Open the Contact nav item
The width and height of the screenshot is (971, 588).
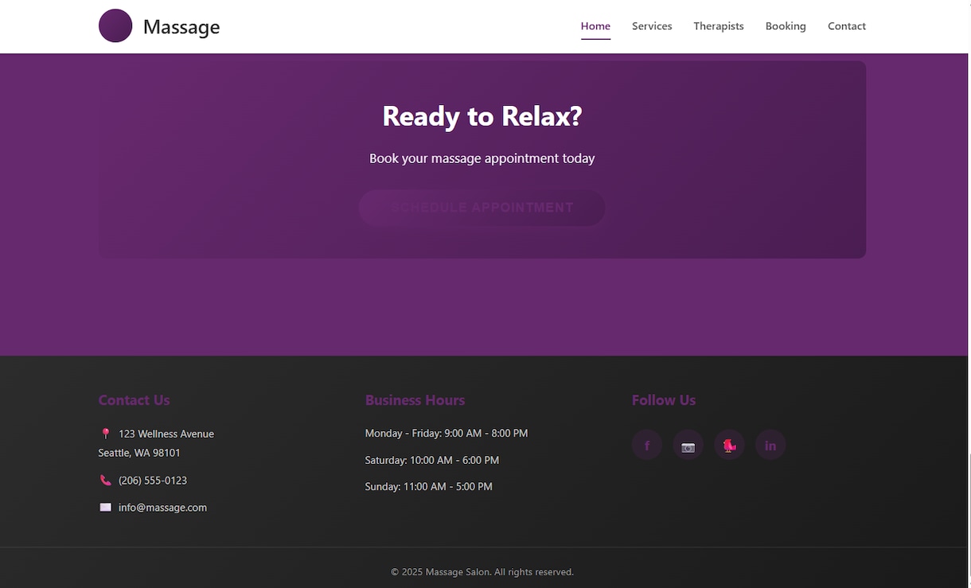coord(847,26)
